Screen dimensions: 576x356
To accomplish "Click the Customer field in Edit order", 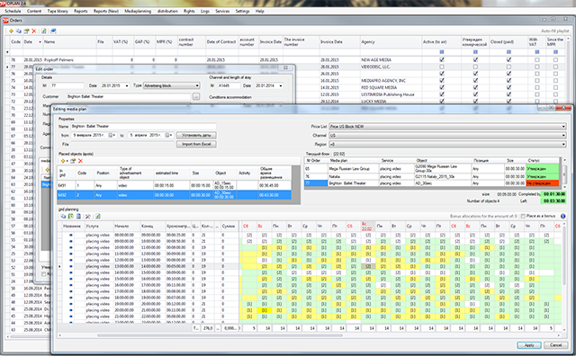I will coord(129,96).
